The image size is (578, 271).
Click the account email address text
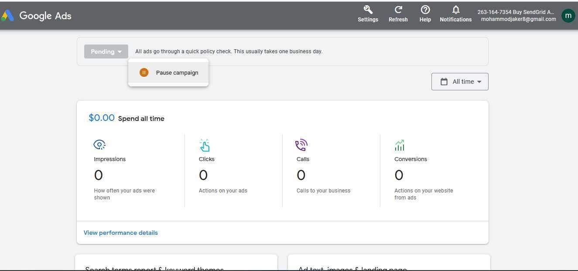click(518, 19)
